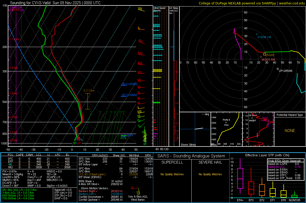
Task: Select the MU parcel row
Action: click(x=39, y=167)
